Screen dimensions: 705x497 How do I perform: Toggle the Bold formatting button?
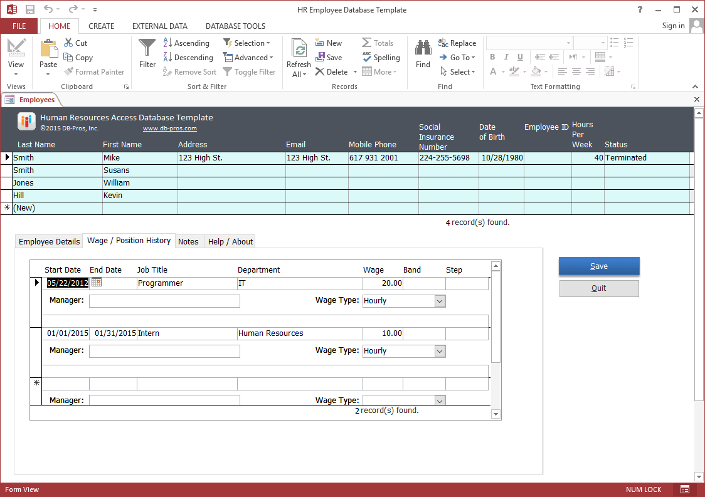pos(492,57)
